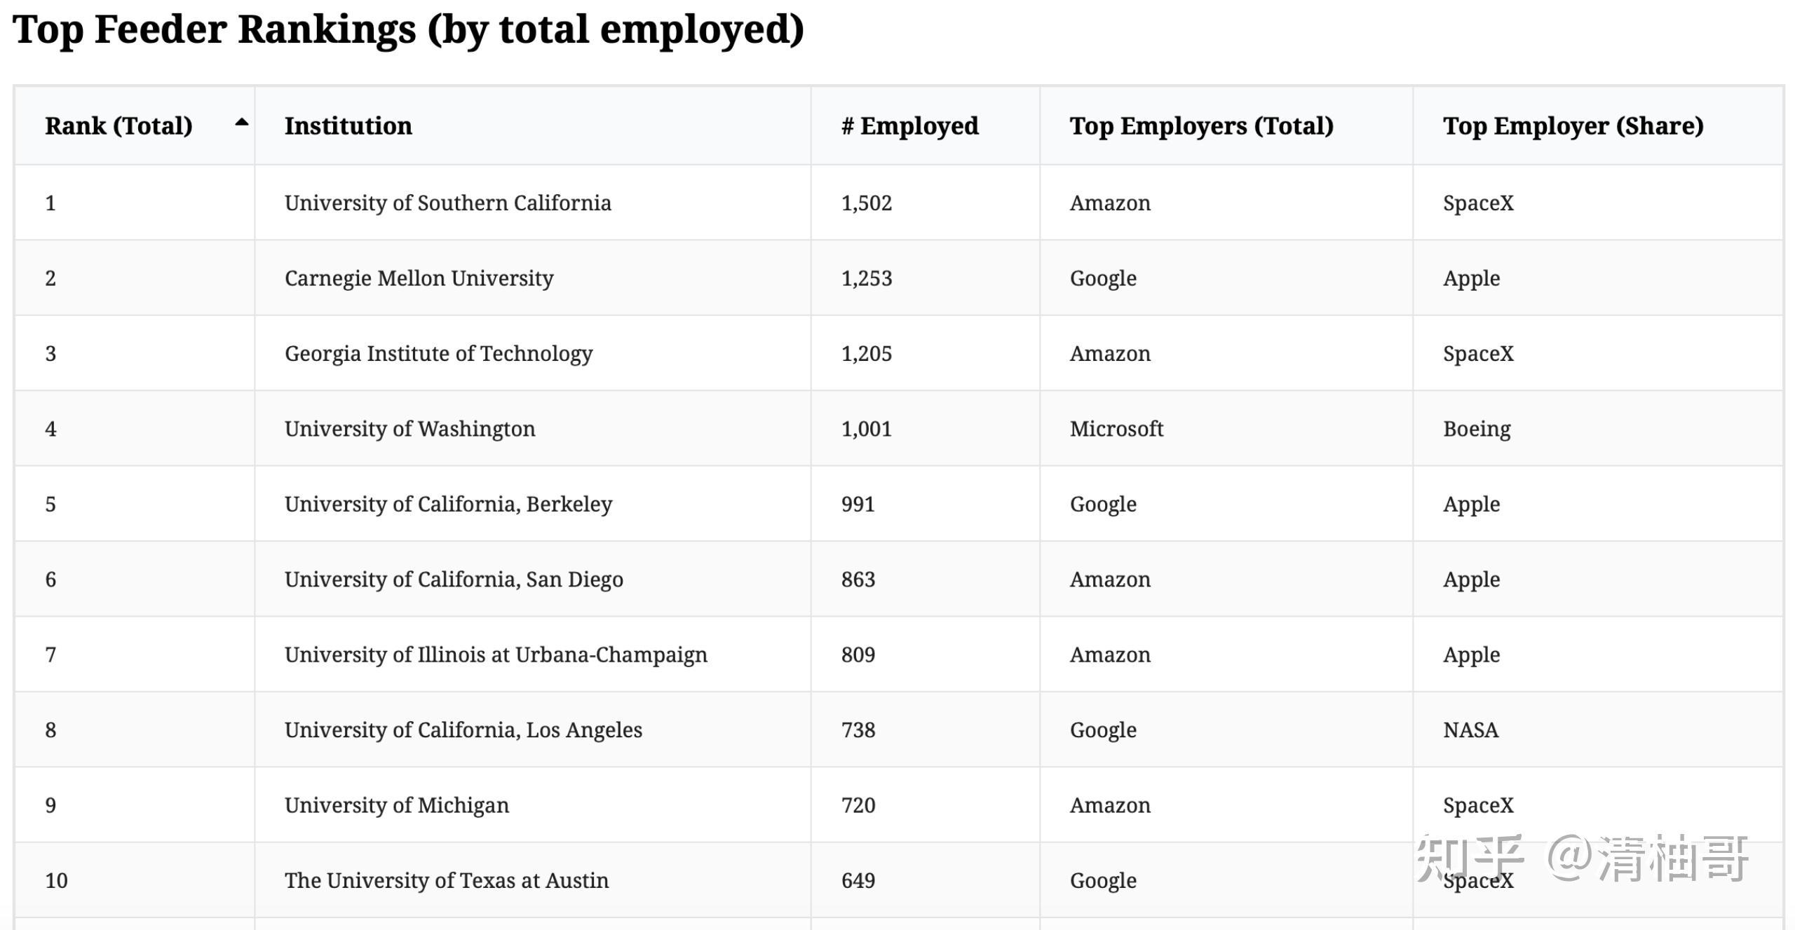Select University of Southern California cell
This screenshot has width=1795, height=930.
[x=447, y=203]
